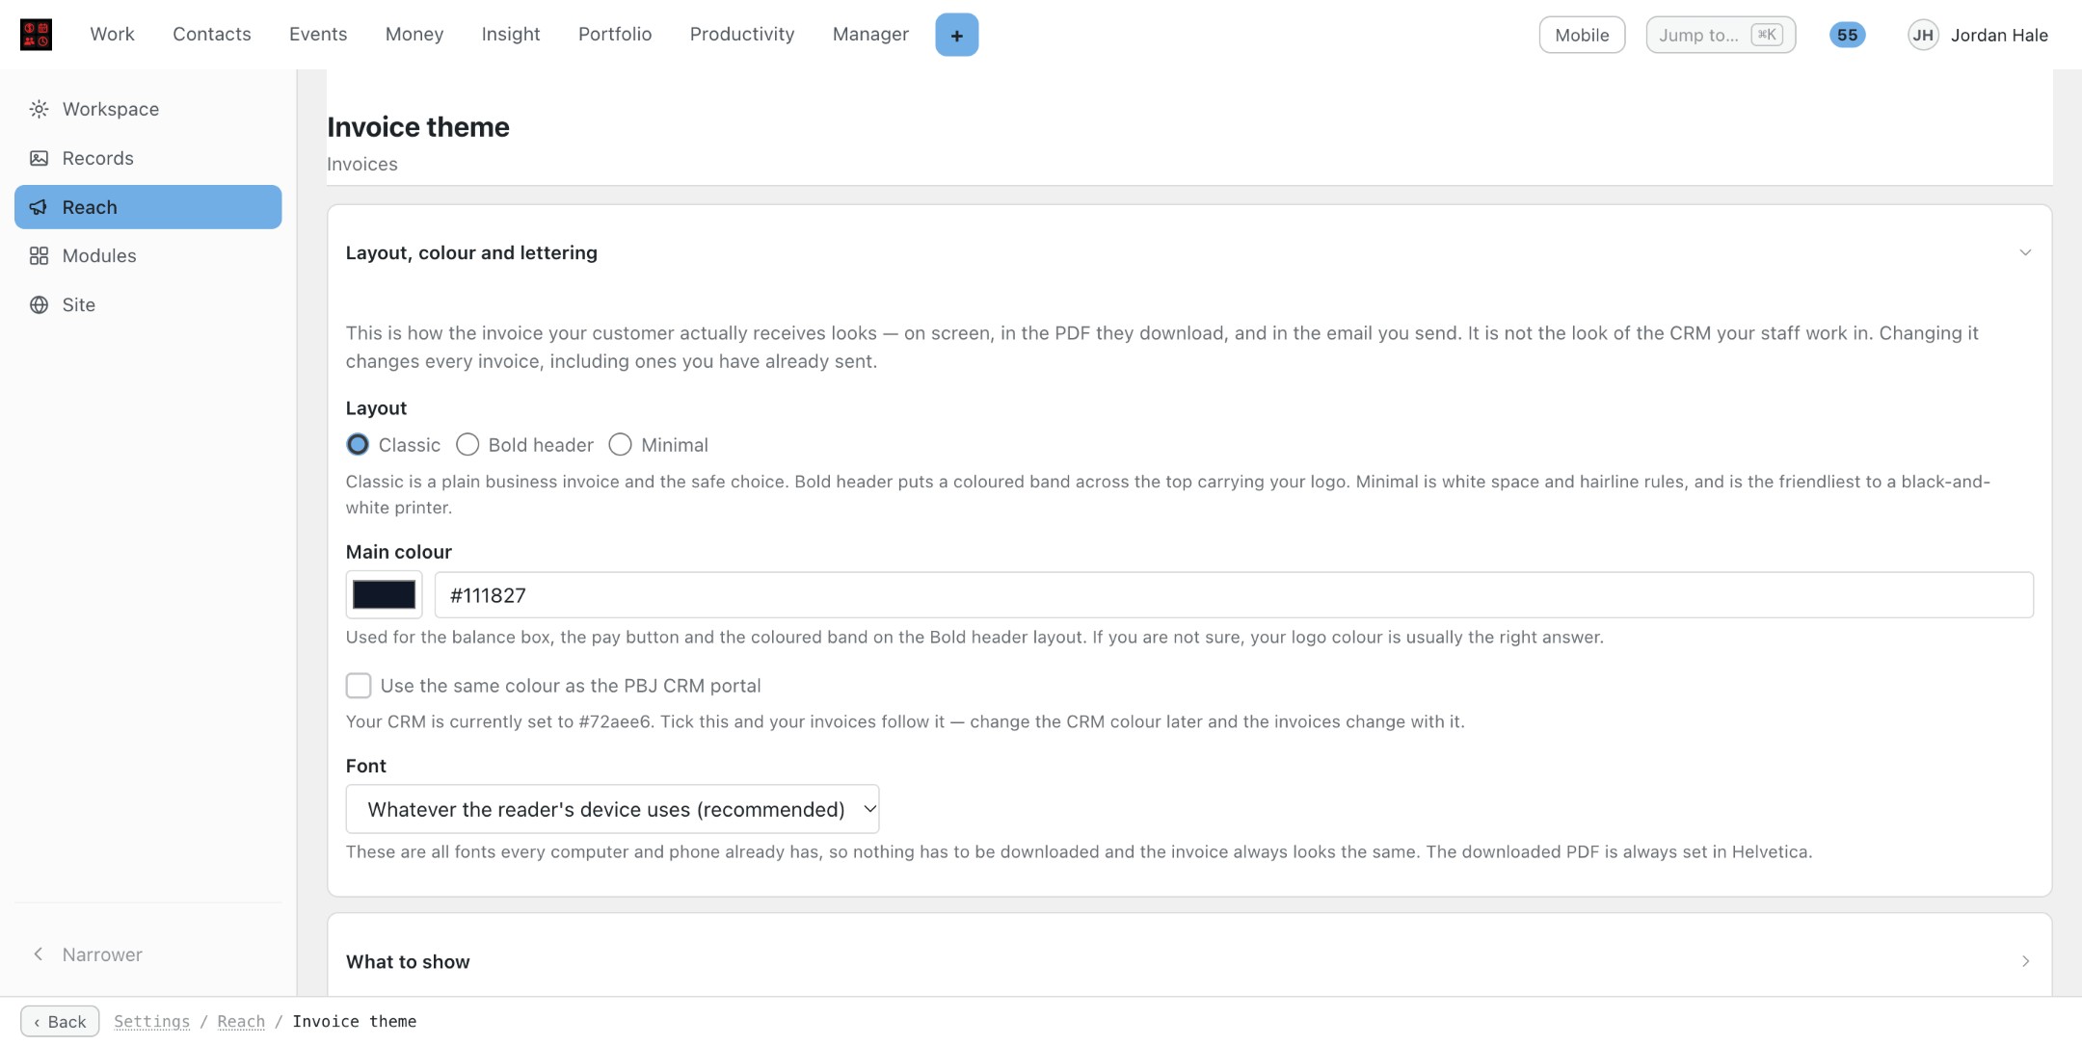Click the Back button

(60, 1021)
